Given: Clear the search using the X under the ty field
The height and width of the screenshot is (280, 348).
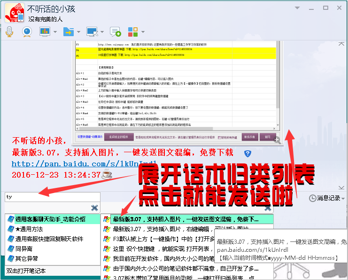Looking at the screenshot, I should pyautogui.click(x=94, y=208).
